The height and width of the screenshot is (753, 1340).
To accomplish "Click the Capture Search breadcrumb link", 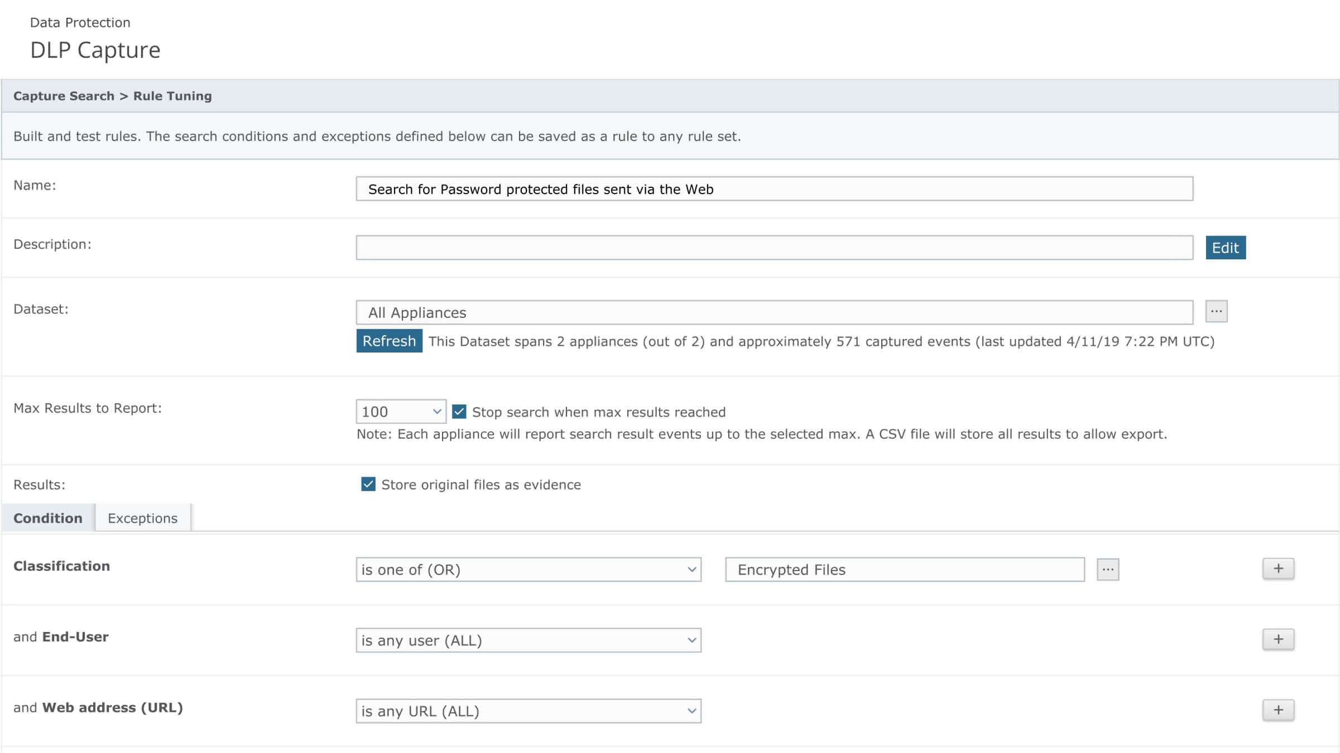I will click(64, 96).
